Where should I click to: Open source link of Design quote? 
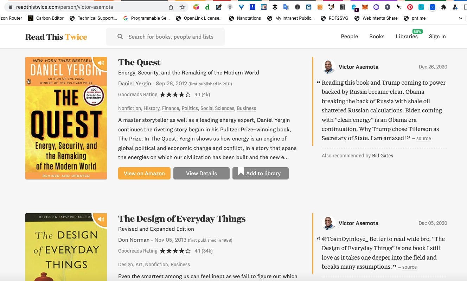pyautogui.click(x=409, y=267)
